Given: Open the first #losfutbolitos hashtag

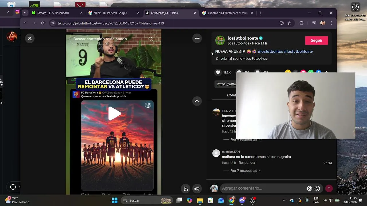Looking at the screenshot, I should click(x=270, y=51).
